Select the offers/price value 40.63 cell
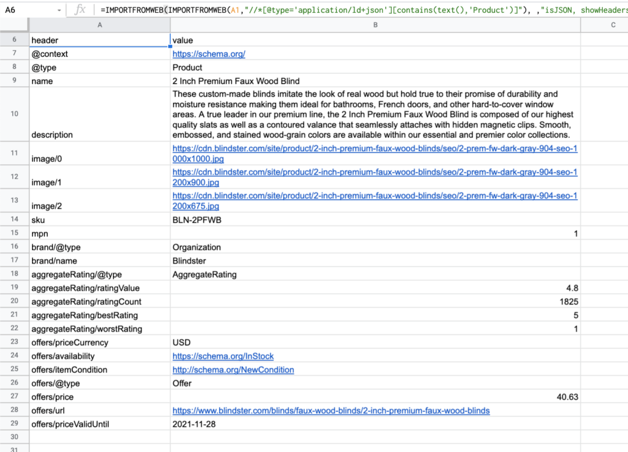 [375, 397]
